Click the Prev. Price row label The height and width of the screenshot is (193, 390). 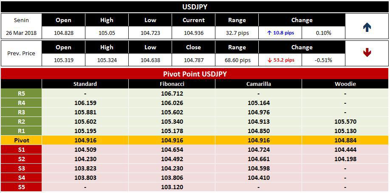(21, 53)
